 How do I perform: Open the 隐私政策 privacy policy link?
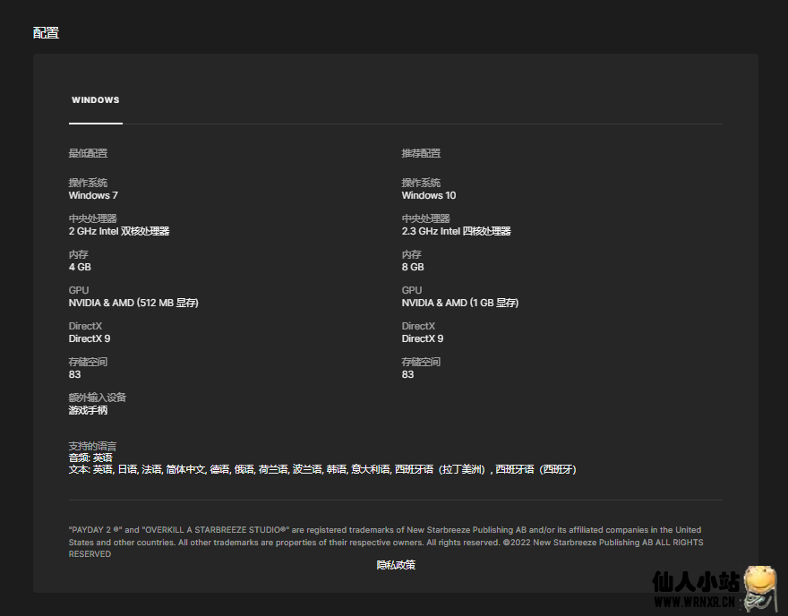395,565
